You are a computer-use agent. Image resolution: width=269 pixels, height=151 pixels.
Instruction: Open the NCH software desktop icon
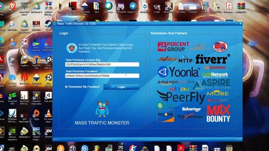[x=36, y=25]
